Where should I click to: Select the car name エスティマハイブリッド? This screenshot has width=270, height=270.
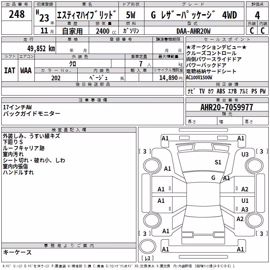click(x=87, y=15)
